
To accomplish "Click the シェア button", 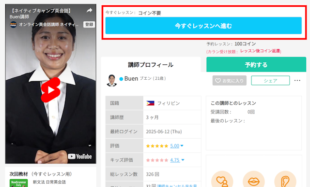I will [270, 81].
